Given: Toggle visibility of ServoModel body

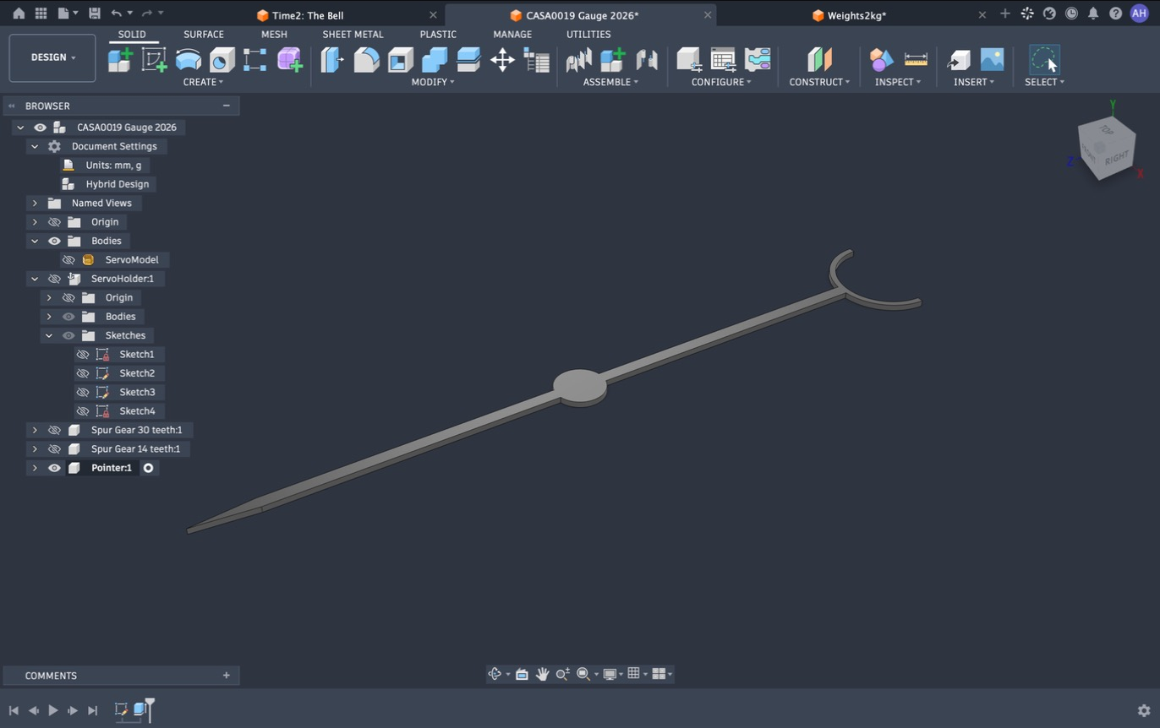Looking at the screenshot, I should point(68,260).
